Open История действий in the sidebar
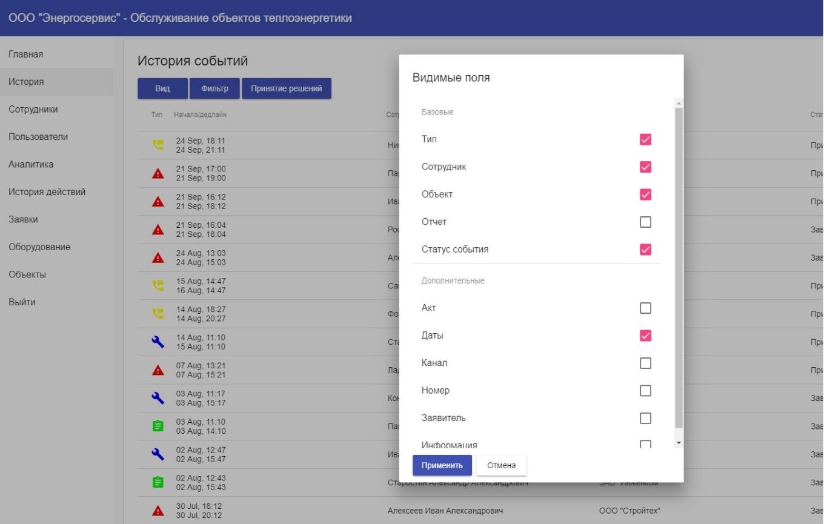The height and width of the screenshot is (524, 824). coord(56,192)
